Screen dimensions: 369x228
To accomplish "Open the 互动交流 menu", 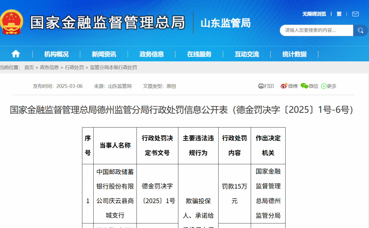I will [247, 54].
